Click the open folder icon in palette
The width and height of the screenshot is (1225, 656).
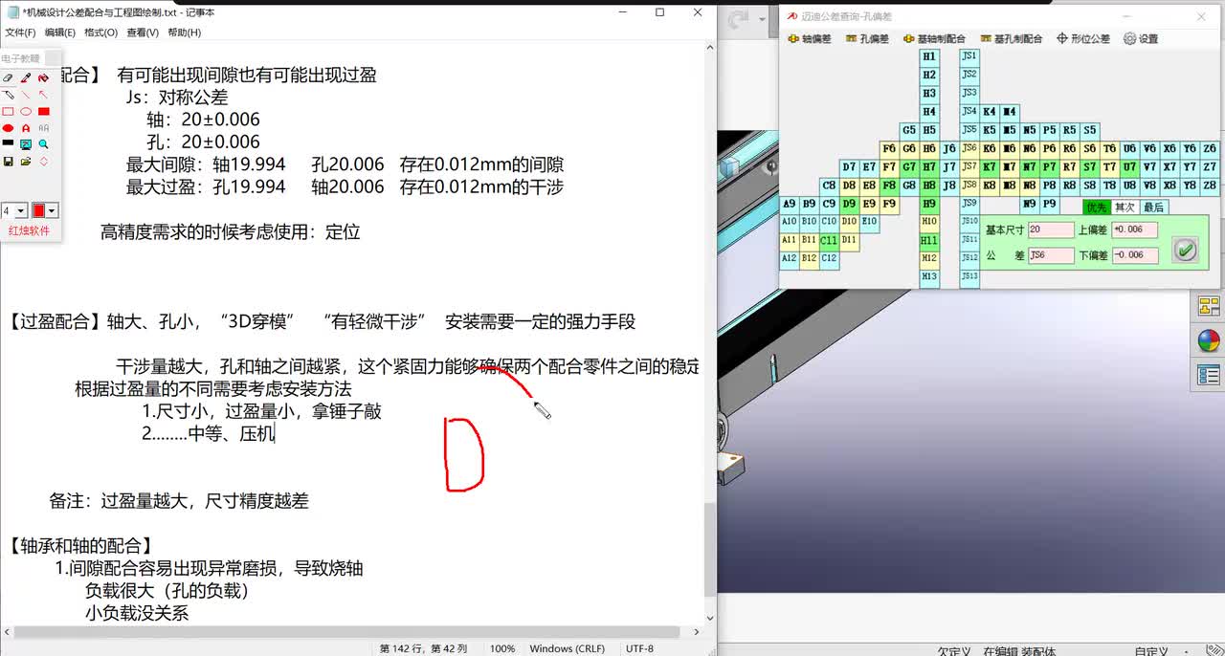(x=26, y=162)
